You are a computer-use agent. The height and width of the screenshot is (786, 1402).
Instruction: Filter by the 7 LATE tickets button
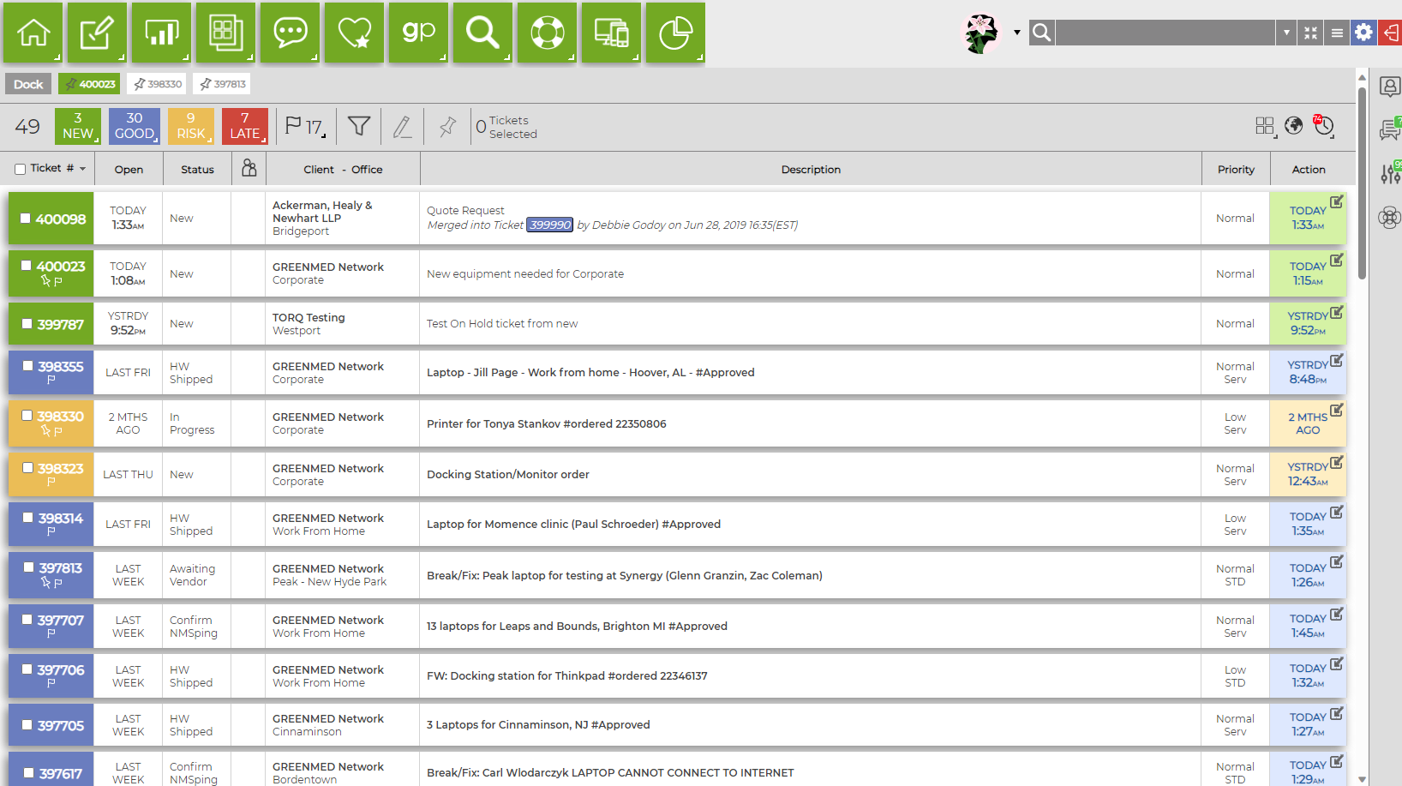(245, 126)
